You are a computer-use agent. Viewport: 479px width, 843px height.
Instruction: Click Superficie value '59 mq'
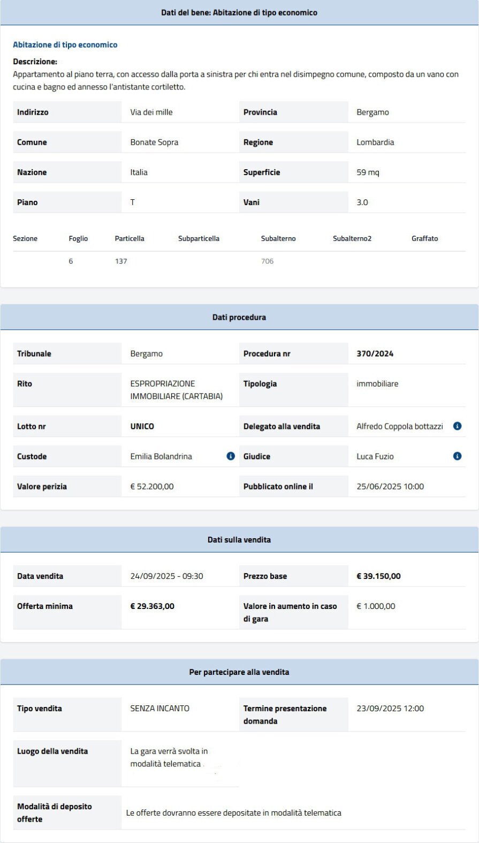(368, 172)
